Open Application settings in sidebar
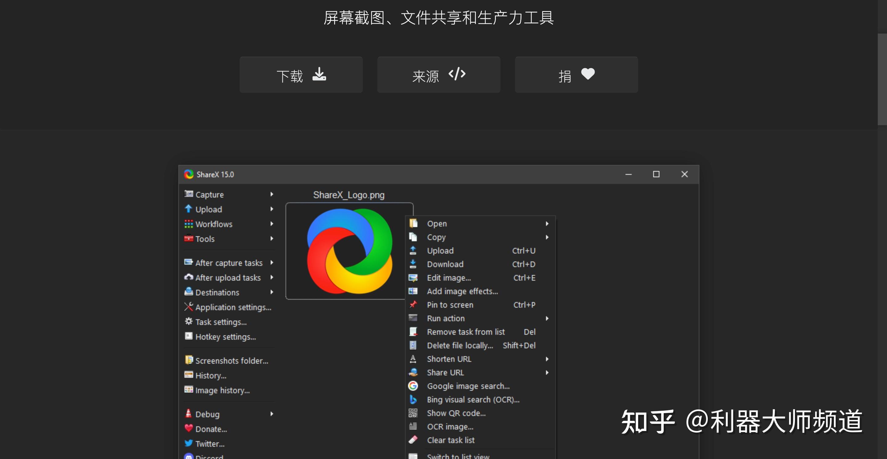This screenshot has height=459, width=887. click(228, 307)
